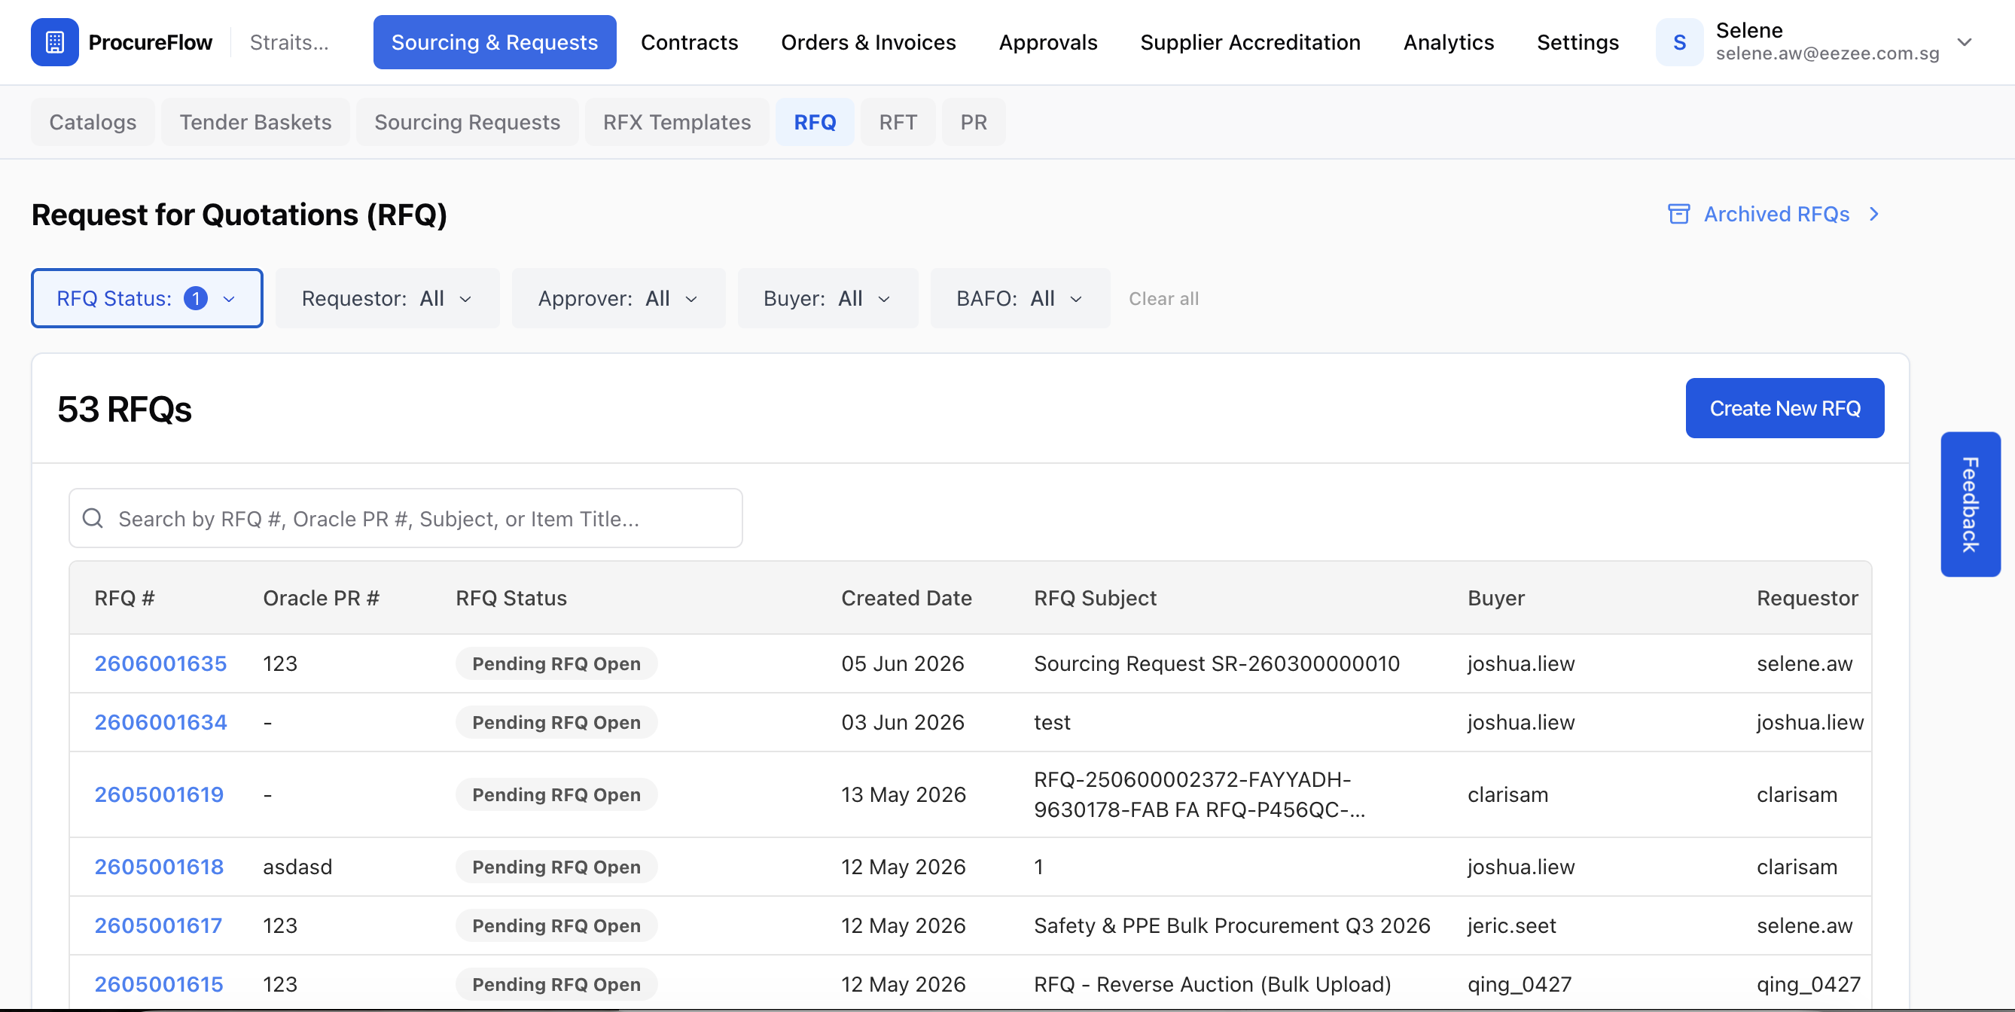
Task: Open the BAFO filter dropdown
Action: pyautogui.click(x=1020, y=298)
